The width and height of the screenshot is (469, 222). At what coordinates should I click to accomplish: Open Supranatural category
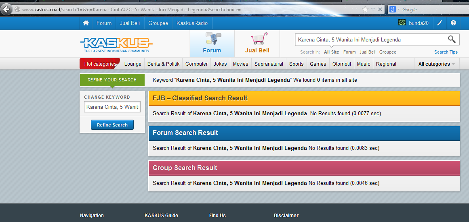point(269,64)
